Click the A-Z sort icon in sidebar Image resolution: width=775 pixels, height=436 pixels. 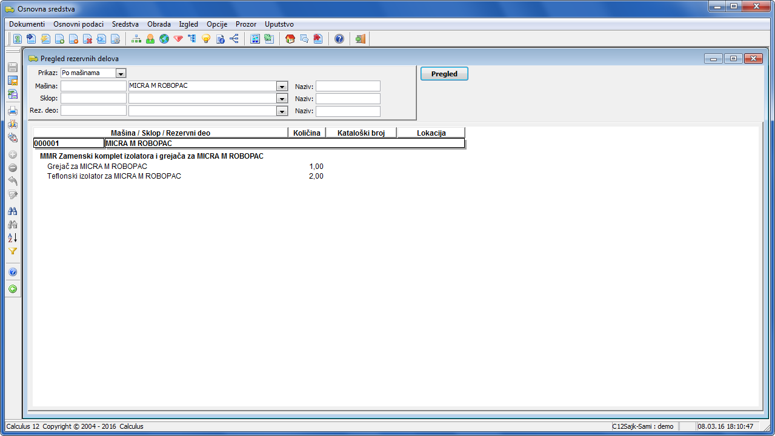click(12, 238)
